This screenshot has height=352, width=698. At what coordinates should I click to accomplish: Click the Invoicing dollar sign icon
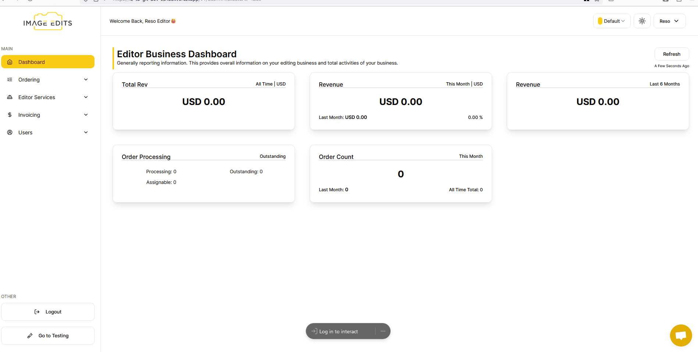coord(10,115)
